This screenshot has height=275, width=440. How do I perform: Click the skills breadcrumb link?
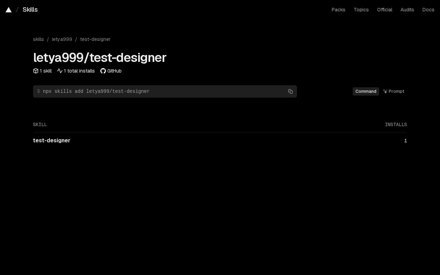(x=38, y=39)
